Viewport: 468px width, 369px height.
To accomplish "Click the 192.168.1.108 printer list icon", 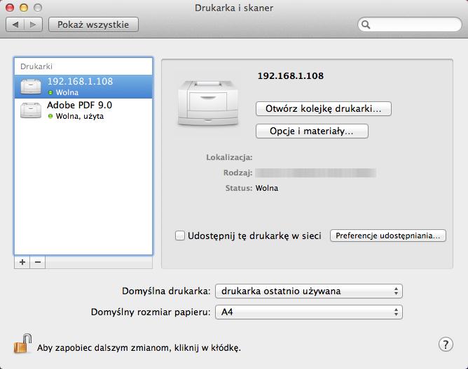I will (x=31, y=87).
